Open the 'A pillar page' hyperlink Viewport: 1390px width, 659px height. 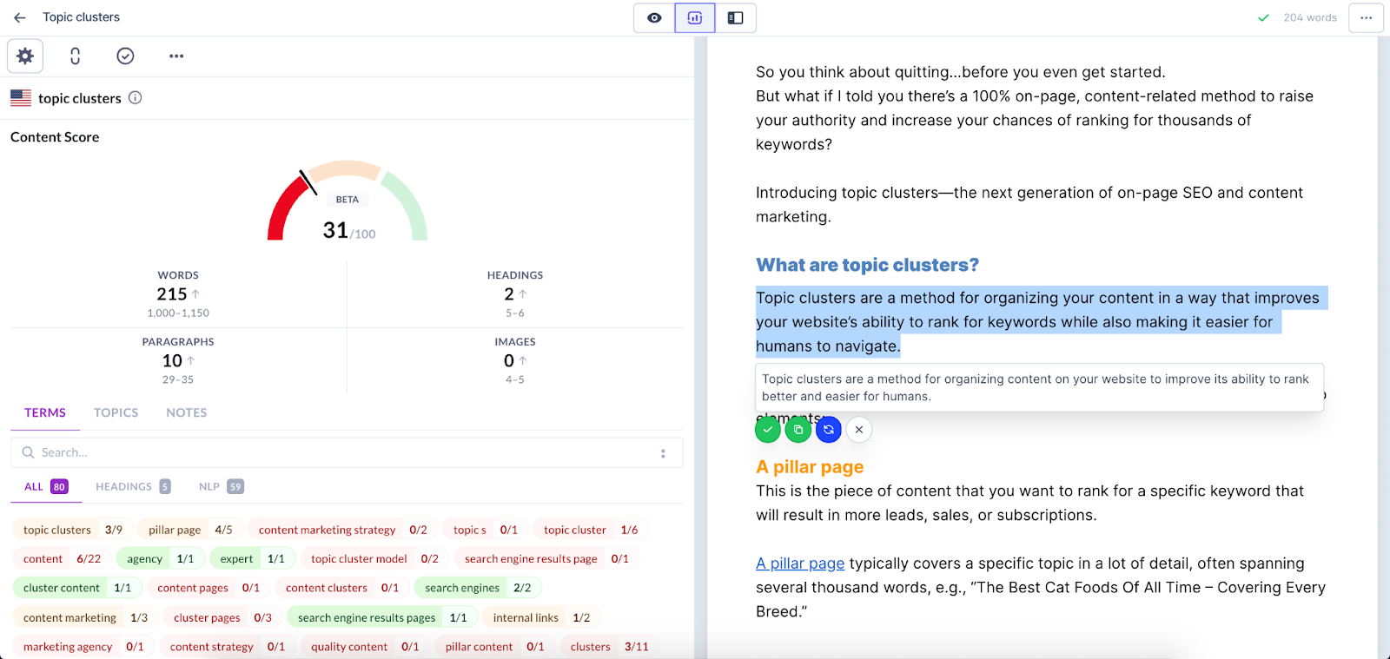(800, 563)
